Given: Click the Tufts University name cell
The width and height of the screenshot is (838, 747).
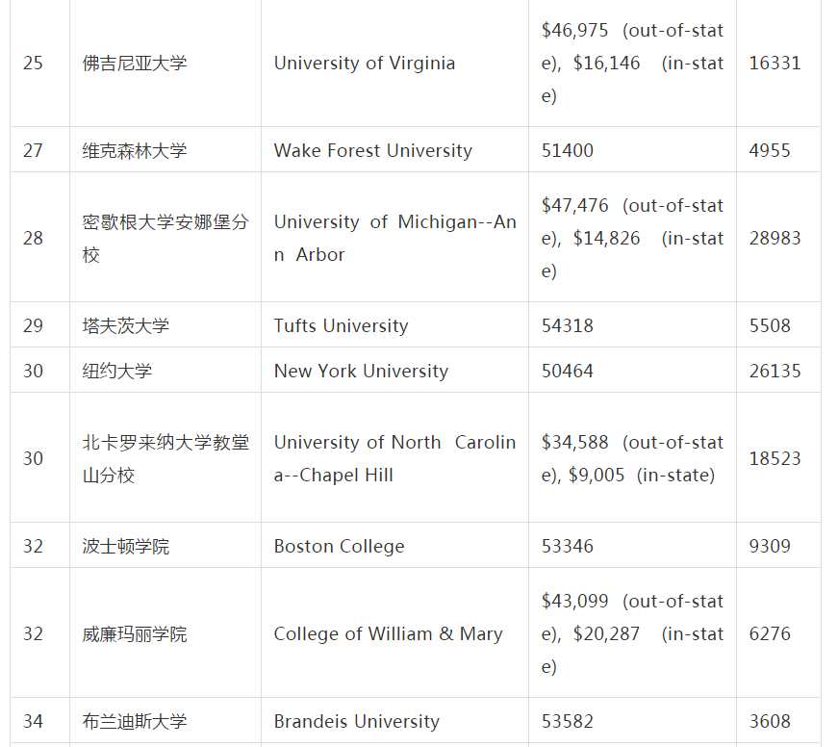Looking at the screenshot, I should (341, 325).
